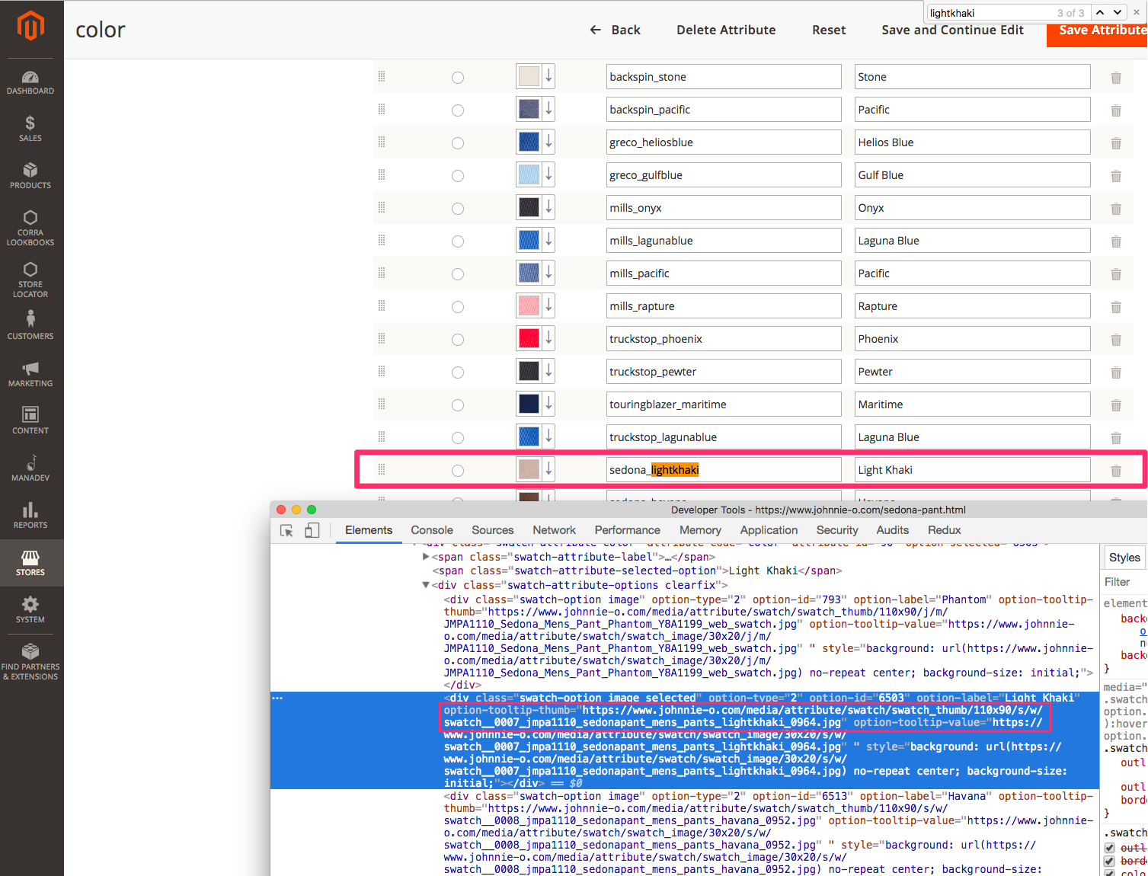Open swatch dropdown arrow for backspin_stone
1148x876 pixels.
(x=548, y=76)
